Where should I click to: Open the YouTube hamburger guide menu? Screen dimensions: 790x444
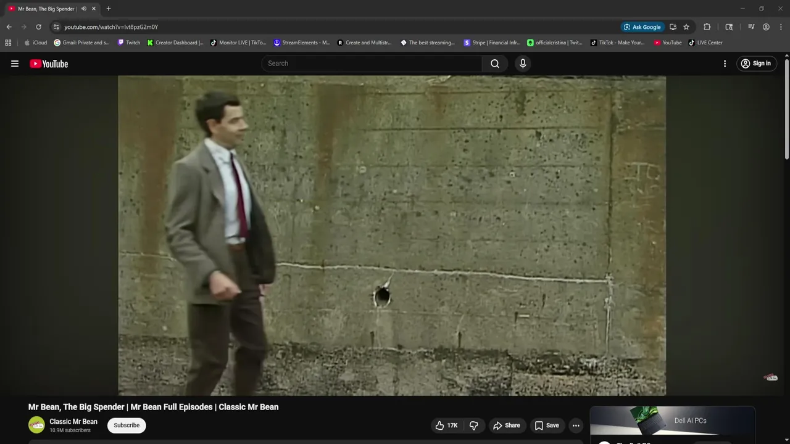point(15,64)
